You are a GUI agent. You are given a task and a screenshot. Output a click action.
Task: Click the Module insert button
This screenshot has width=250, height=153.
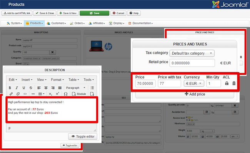click(x=79, y=94)
